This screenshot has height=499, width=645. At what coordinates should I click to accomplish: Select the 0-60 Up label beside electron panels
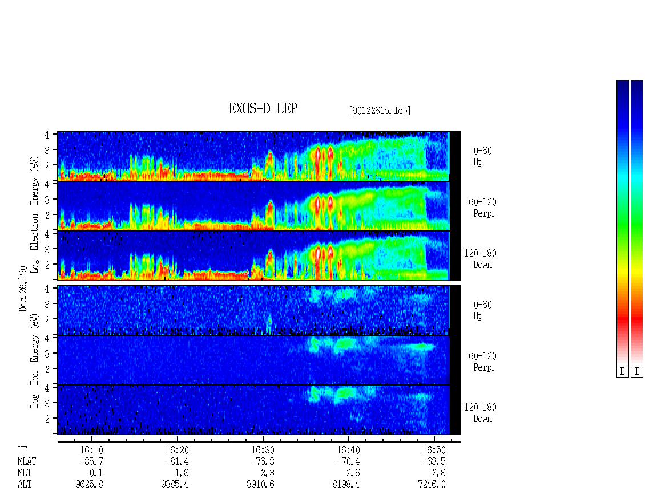point(482,156)
